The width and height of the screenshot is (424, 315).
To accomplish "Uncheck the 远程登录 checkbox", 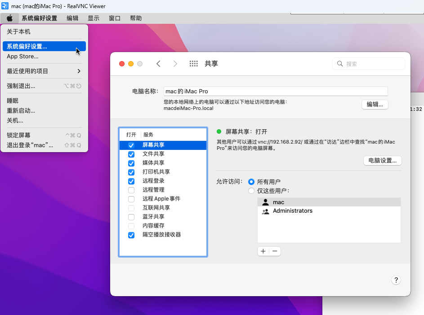I will (131, 181).
